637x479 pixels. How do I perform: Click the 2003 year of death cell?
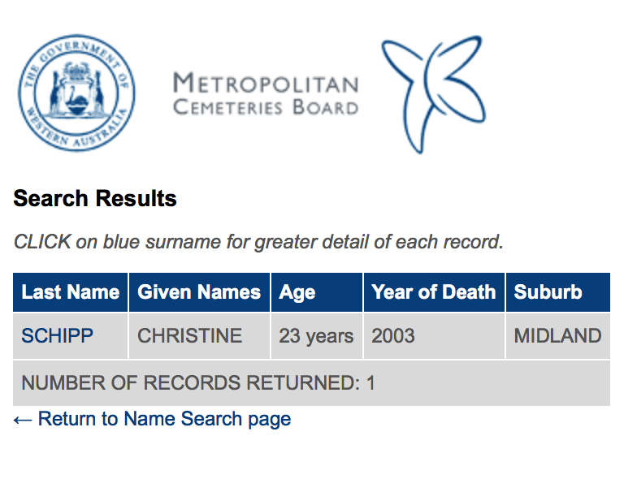(393, 335)
